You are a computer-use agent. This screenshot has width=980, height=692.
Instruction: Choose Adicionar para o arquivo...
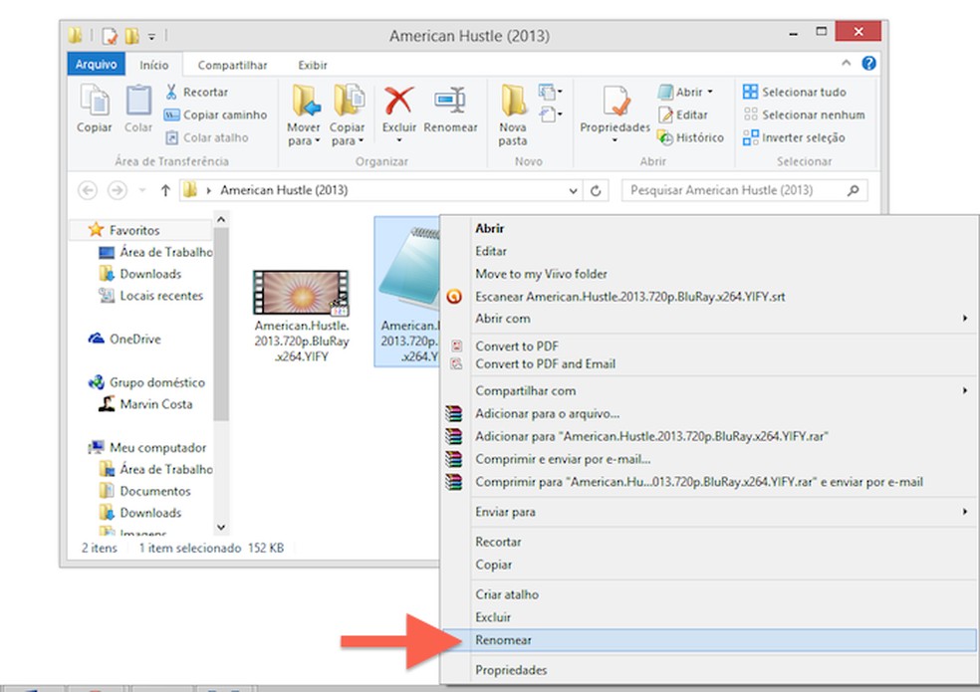point(709,414)
